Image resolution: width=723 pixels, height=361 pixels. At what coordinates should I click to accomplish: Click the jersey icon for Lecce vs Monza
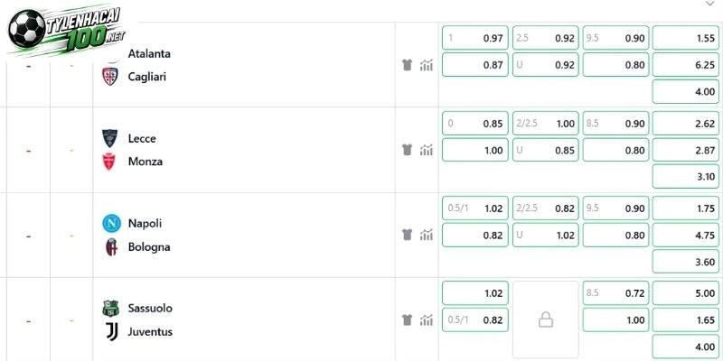pyautogui.click(x=407, y=150)
